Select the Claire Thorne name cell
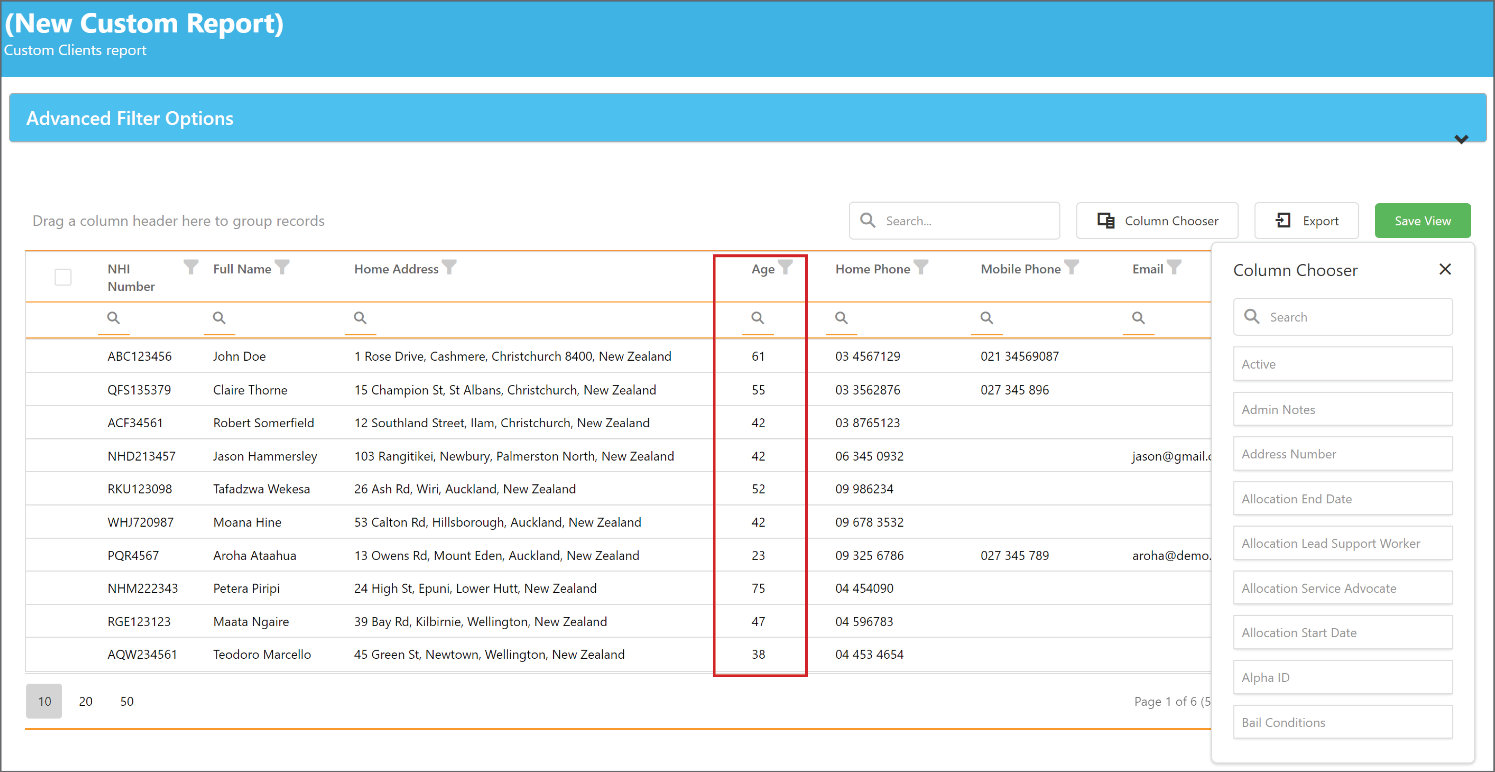This screenshot has height=772, width=1495. 250,389
